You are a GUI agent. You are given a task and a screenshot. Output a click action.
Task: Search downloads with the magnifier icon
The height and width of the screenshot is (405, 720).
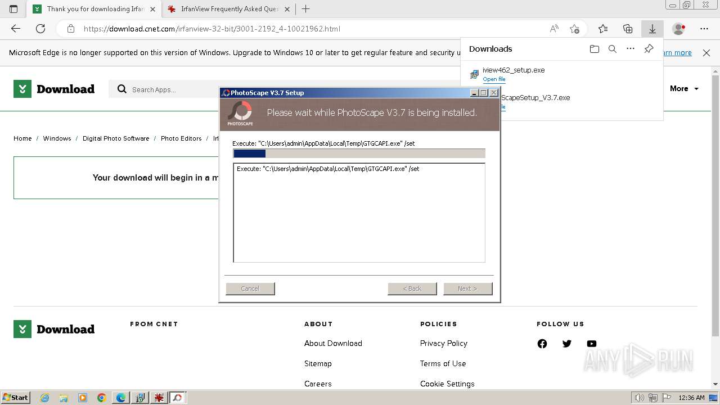pos(613,49)
